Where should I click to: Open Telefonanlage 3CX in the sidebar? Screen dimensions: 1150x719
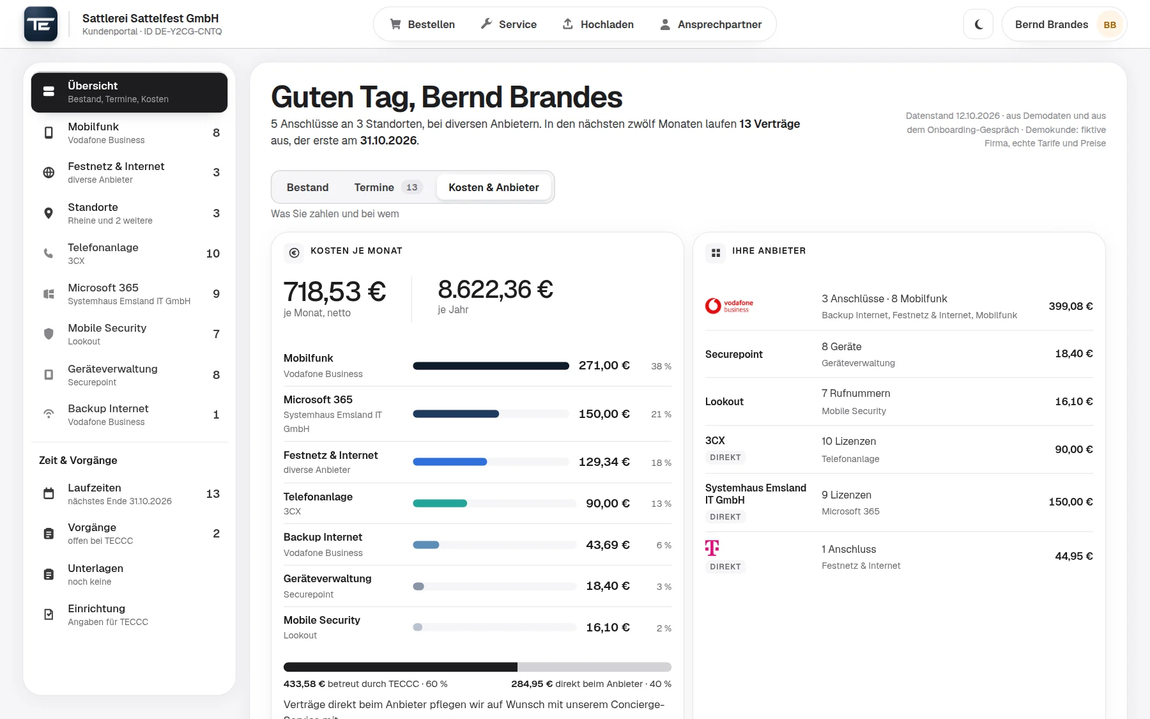point(129,254)
